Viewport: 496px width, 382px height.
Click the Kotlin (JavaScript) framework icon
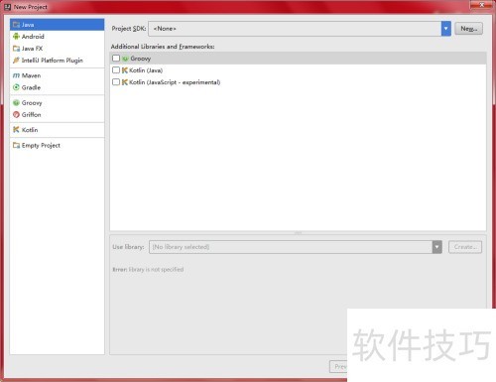click(125, 82)
